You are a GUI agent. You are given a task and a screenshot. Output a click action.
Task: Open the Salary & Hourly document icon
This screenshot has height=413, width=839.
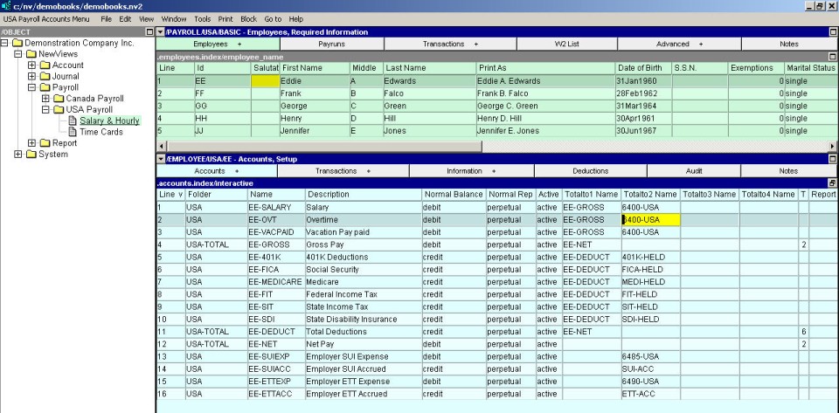73,121
